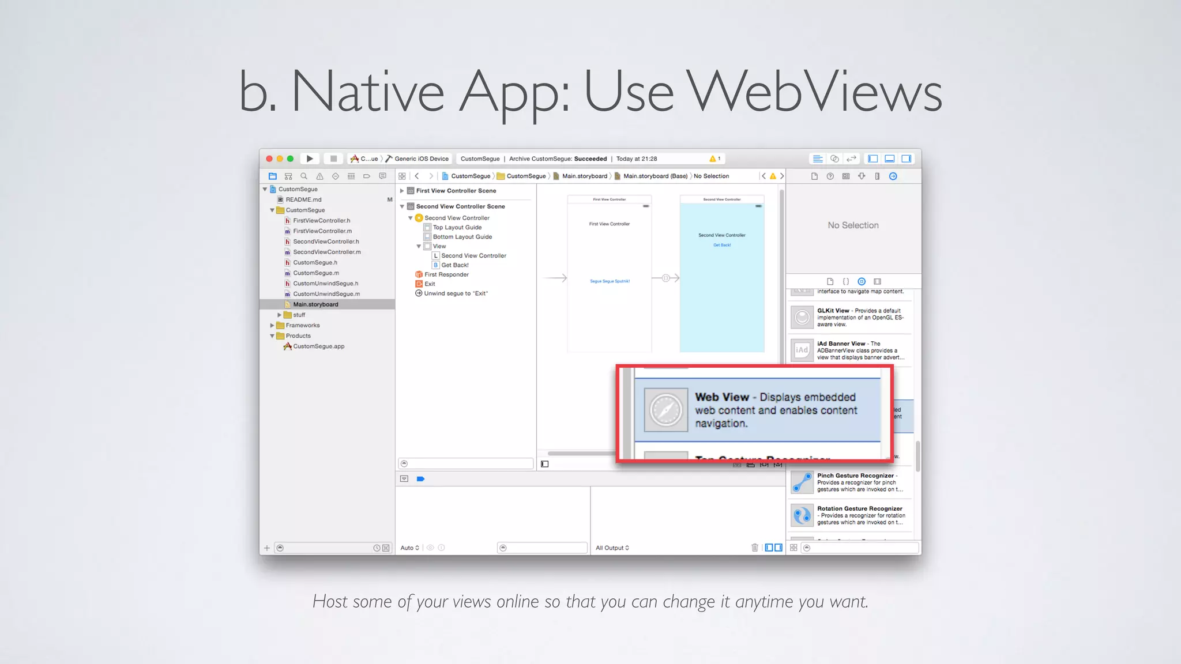Toggle the console view in debug area
1181x664 pixels.
coord(778,548)
